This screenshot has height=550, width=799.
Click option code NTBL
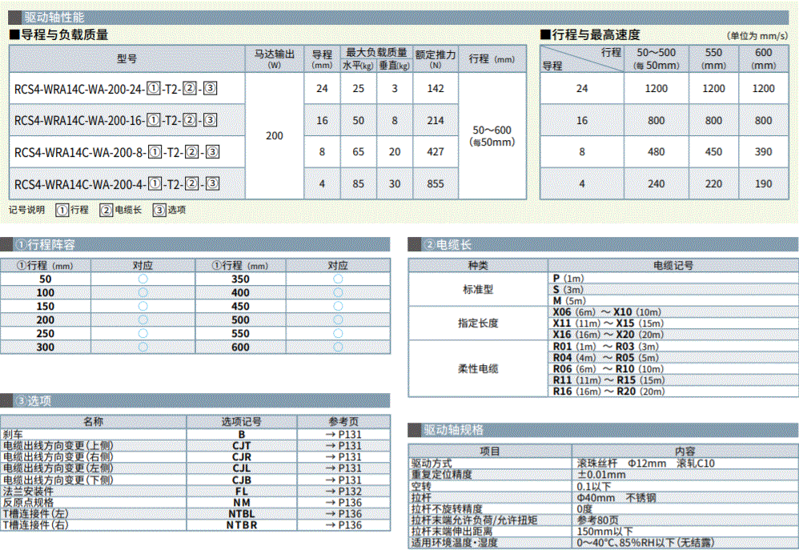(242, 514)
